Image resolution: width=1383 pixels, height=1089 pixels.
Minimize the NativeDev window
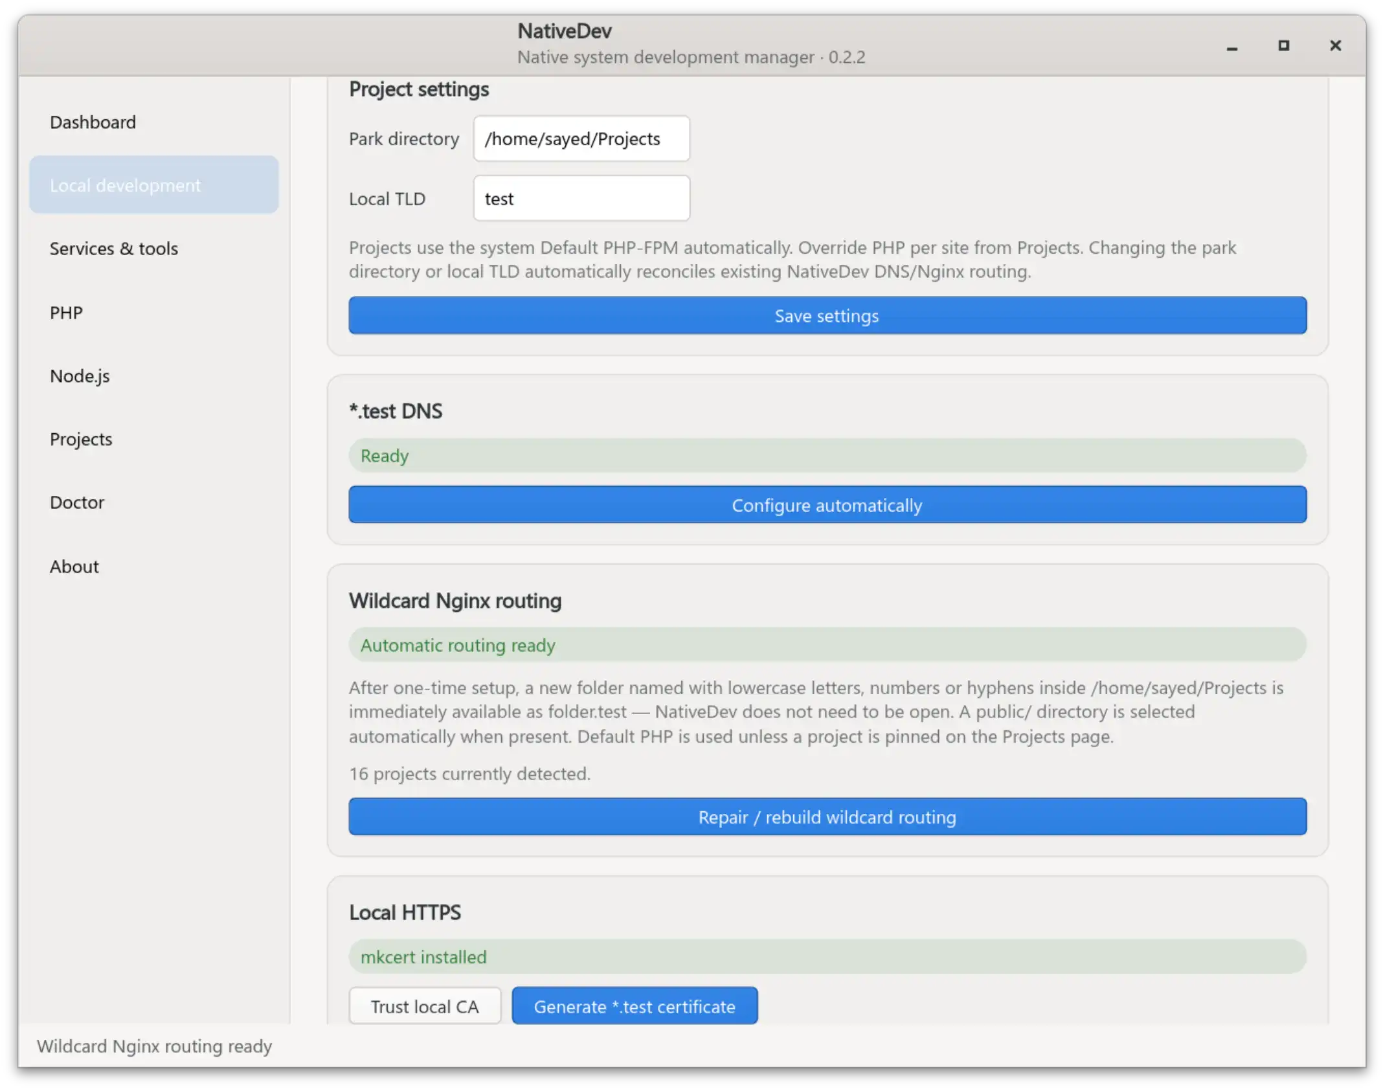coord(1232,46)
